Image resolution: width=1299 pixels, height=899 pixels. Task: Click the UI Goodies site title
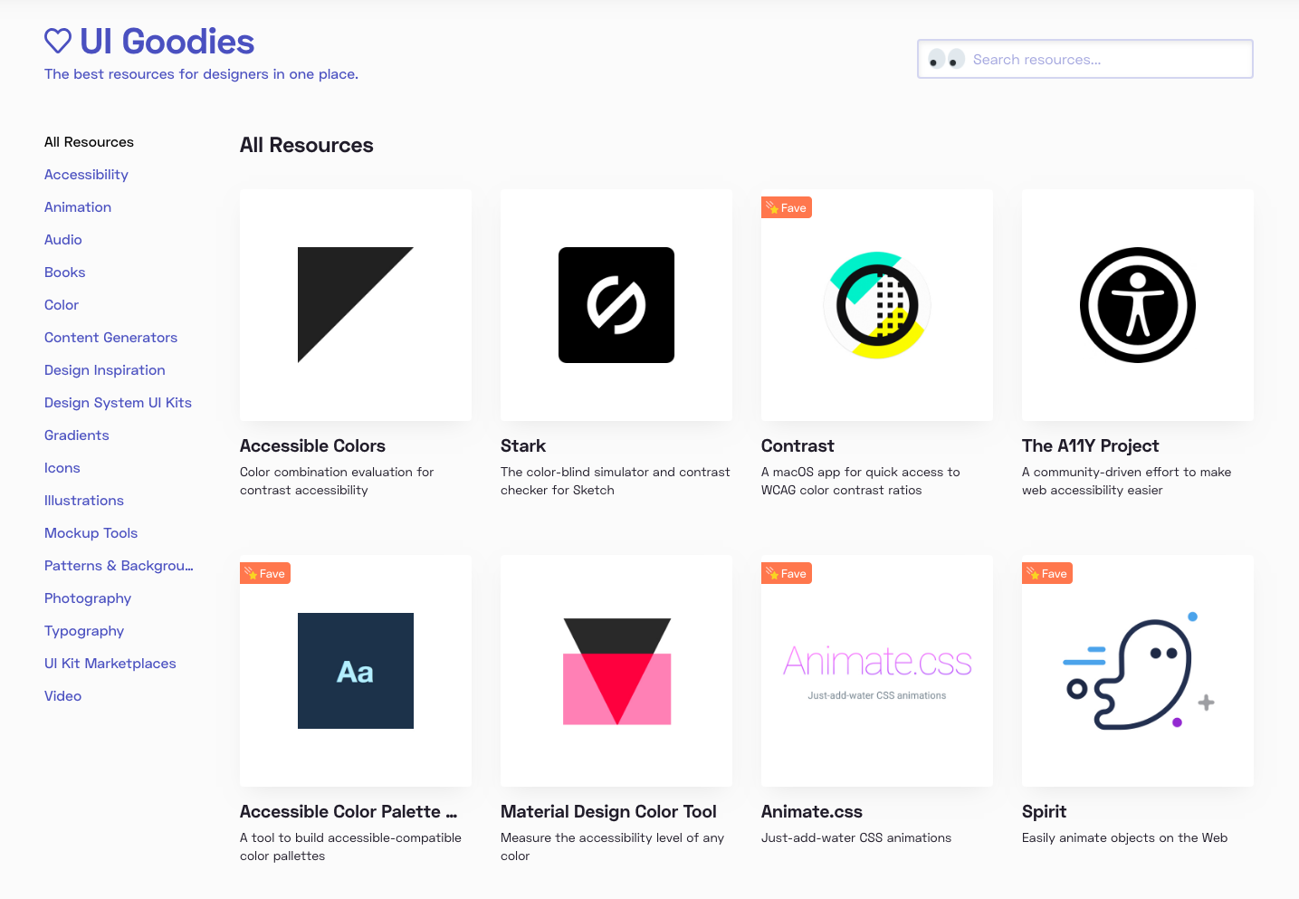[167, 42]
